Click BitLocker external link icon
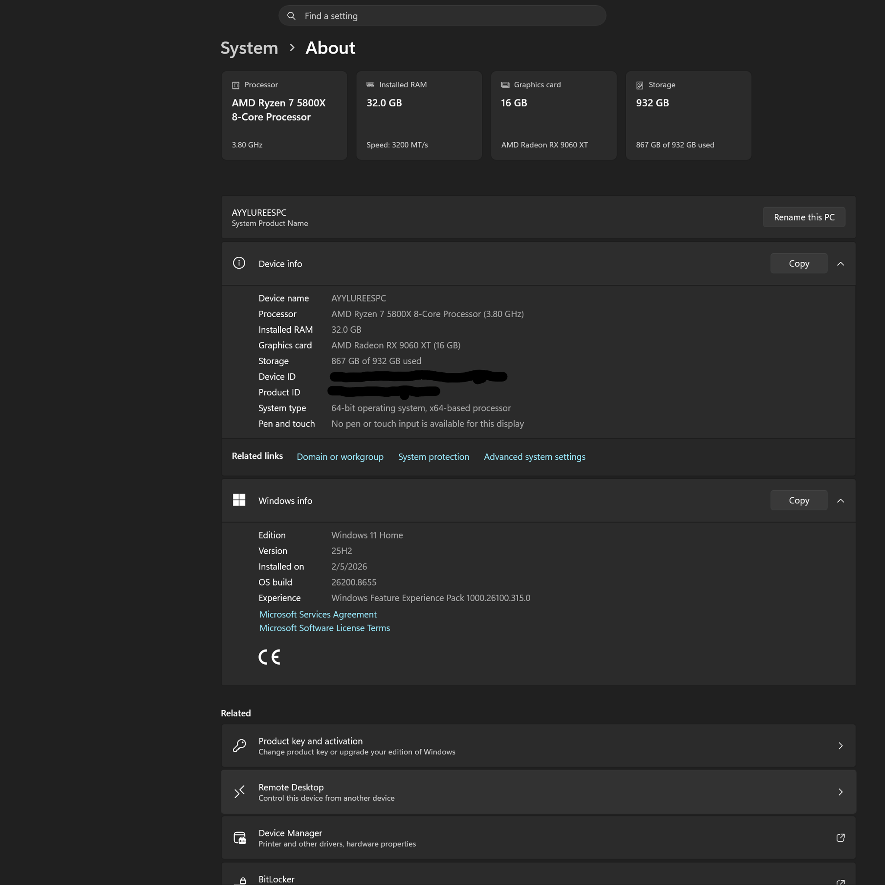The width and height of the screenshot is (885, 885). [x=840, y=882]
